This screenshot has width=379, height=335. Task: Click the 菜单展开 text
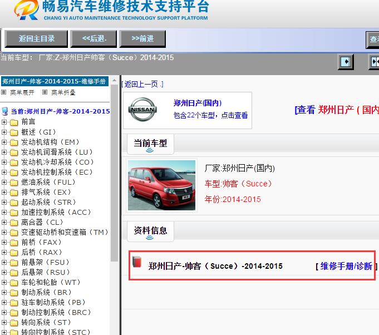[22, 92]
